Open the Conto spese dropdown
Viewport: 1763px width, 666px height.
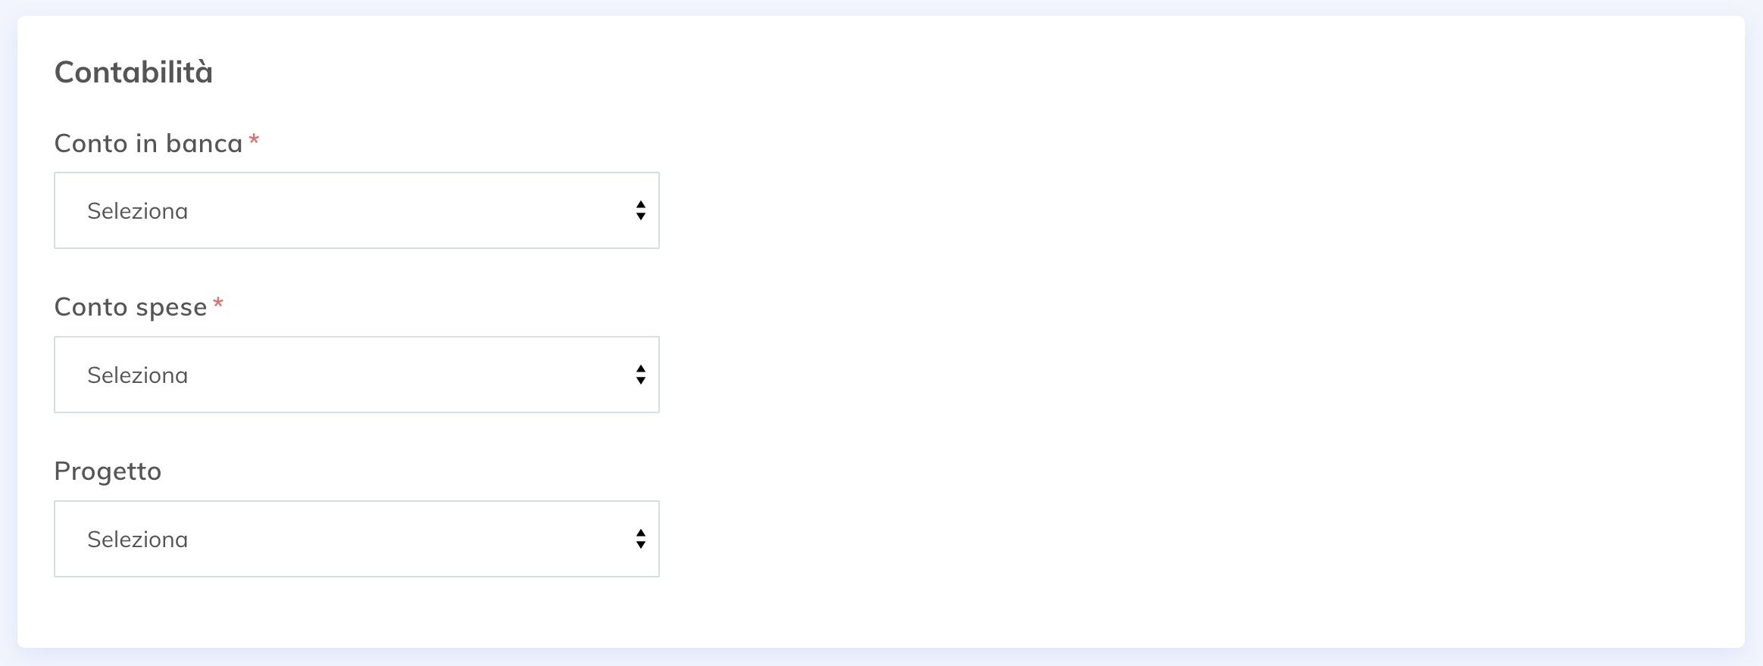point(356,375)
